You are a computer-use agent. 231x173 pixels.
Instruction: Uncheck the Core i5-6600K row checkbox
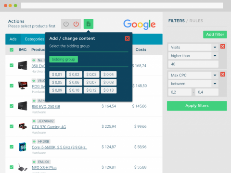(x=12, y=147)
